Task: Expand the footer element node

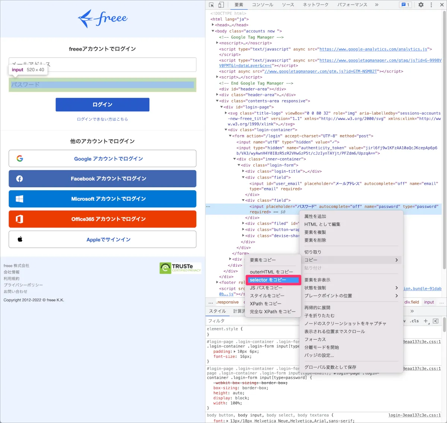Action: pyautogui.click(x=217, y=282)
